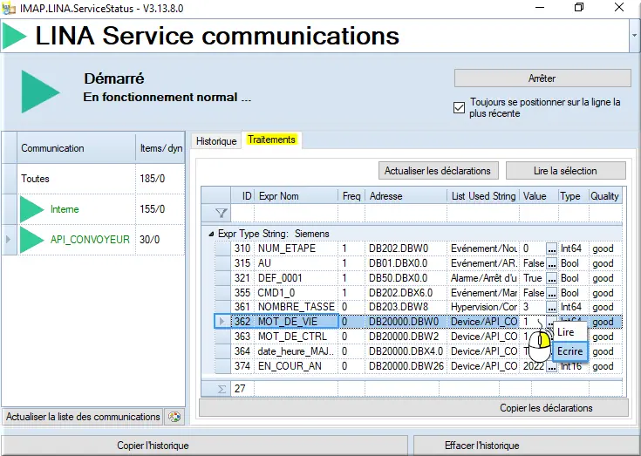Click the Adresse filter field
The height and width of the screenshot is (456, 641).
pos(406,213)
